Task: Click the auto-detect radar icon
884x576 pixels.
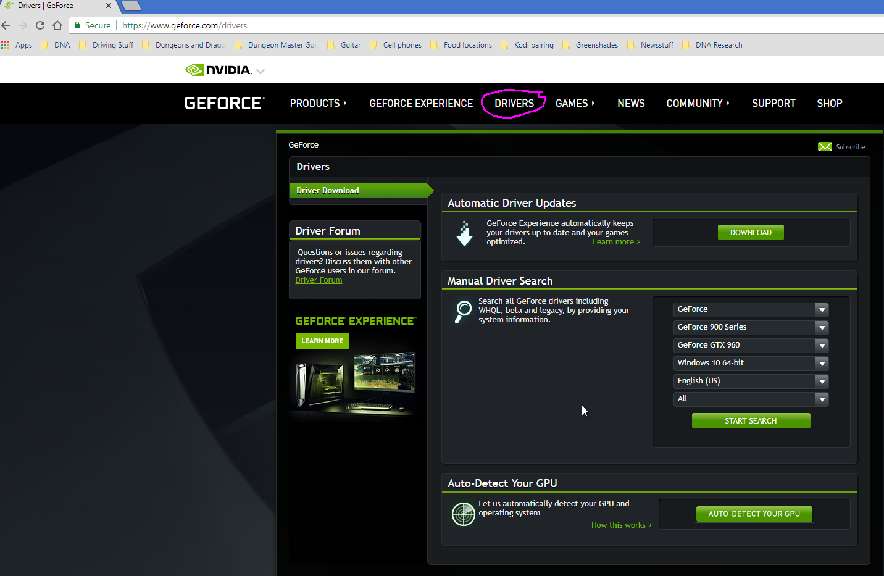Action: click(x=463, y=514)
